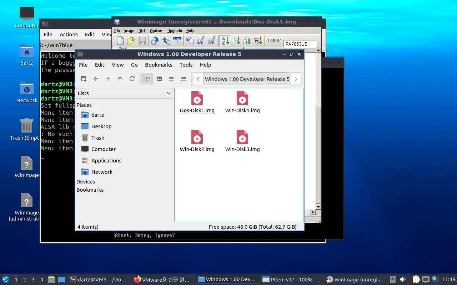Go back in file manager history
This screenshot has width=457, height=285.
96,79
